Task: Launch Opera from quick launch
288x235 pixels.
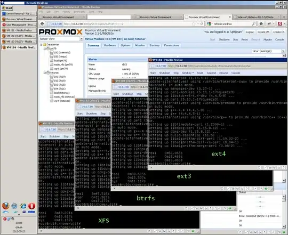Action: (31, 206)
